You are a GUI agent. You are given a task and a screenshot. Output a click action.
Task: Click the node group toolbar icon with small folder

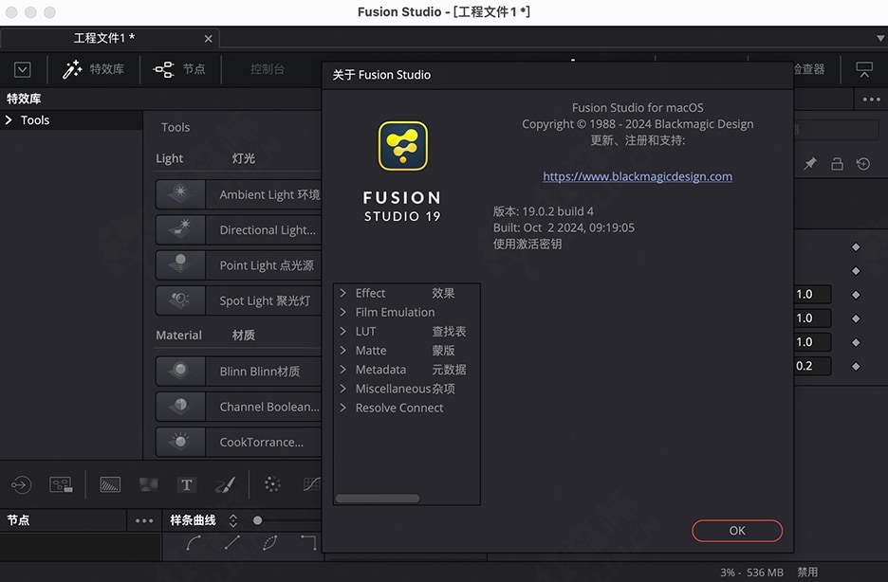(61, 484)
